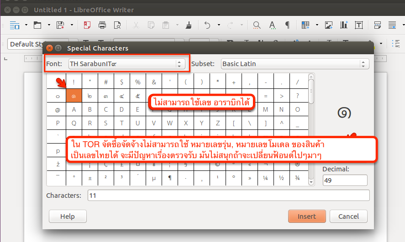Select the # character cell

click(x=106, y=82)
